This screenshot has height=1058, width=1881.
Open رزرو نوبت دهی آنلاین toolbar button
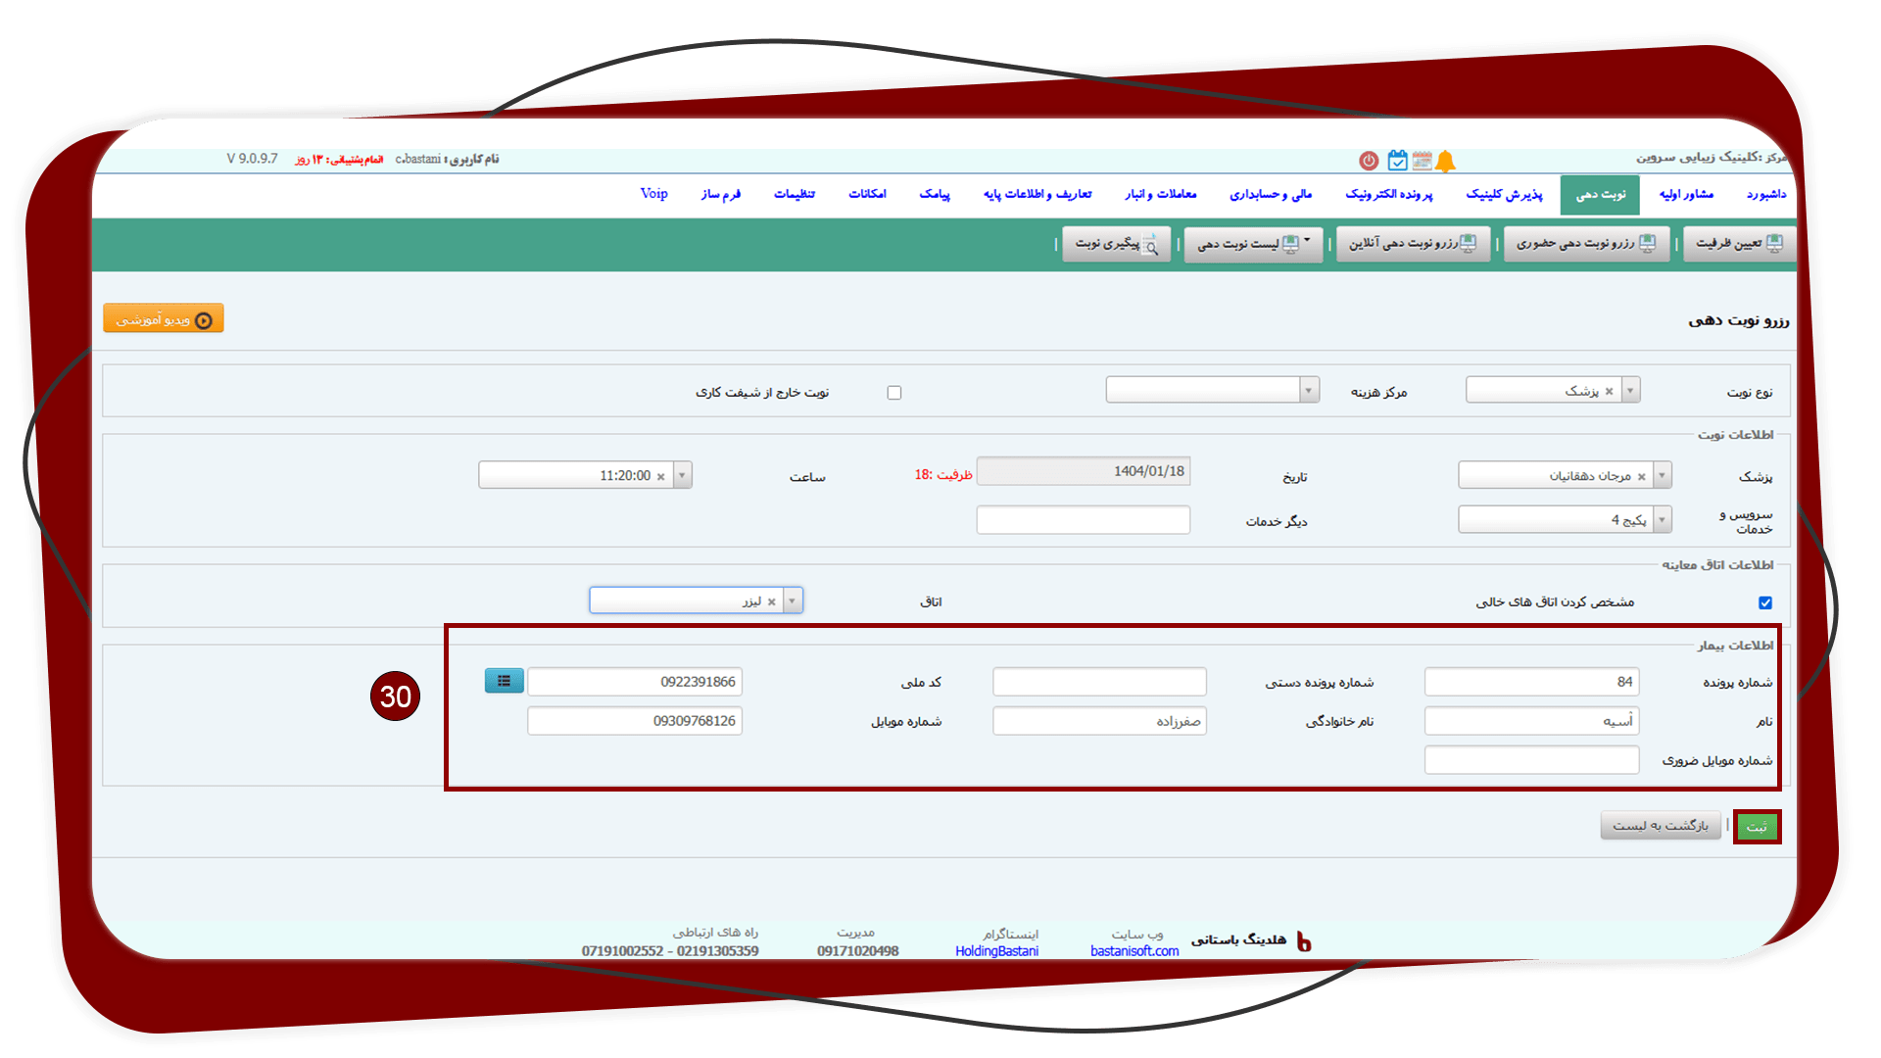[1413, 243]
